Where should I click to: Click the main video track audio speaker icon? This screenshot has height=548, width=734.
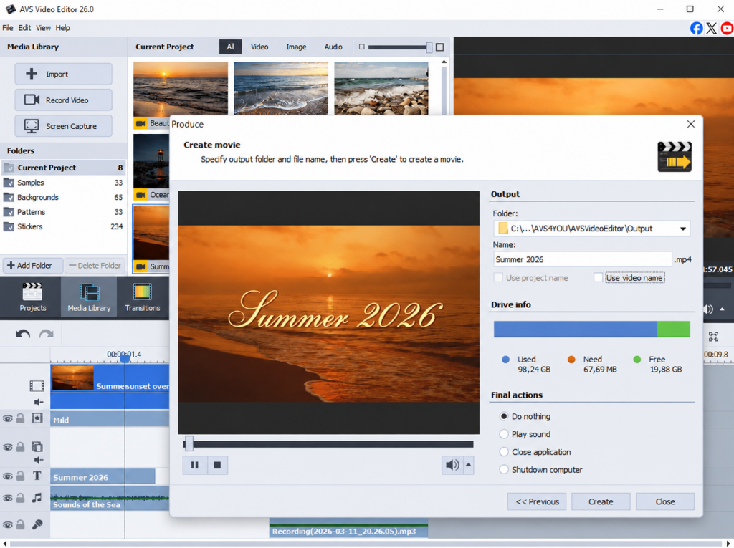(x=39, y=402)
